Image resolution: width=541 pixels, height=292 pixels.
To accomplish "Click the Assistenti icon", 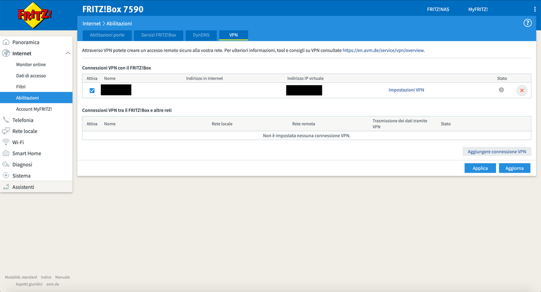I will click(6, 187).
